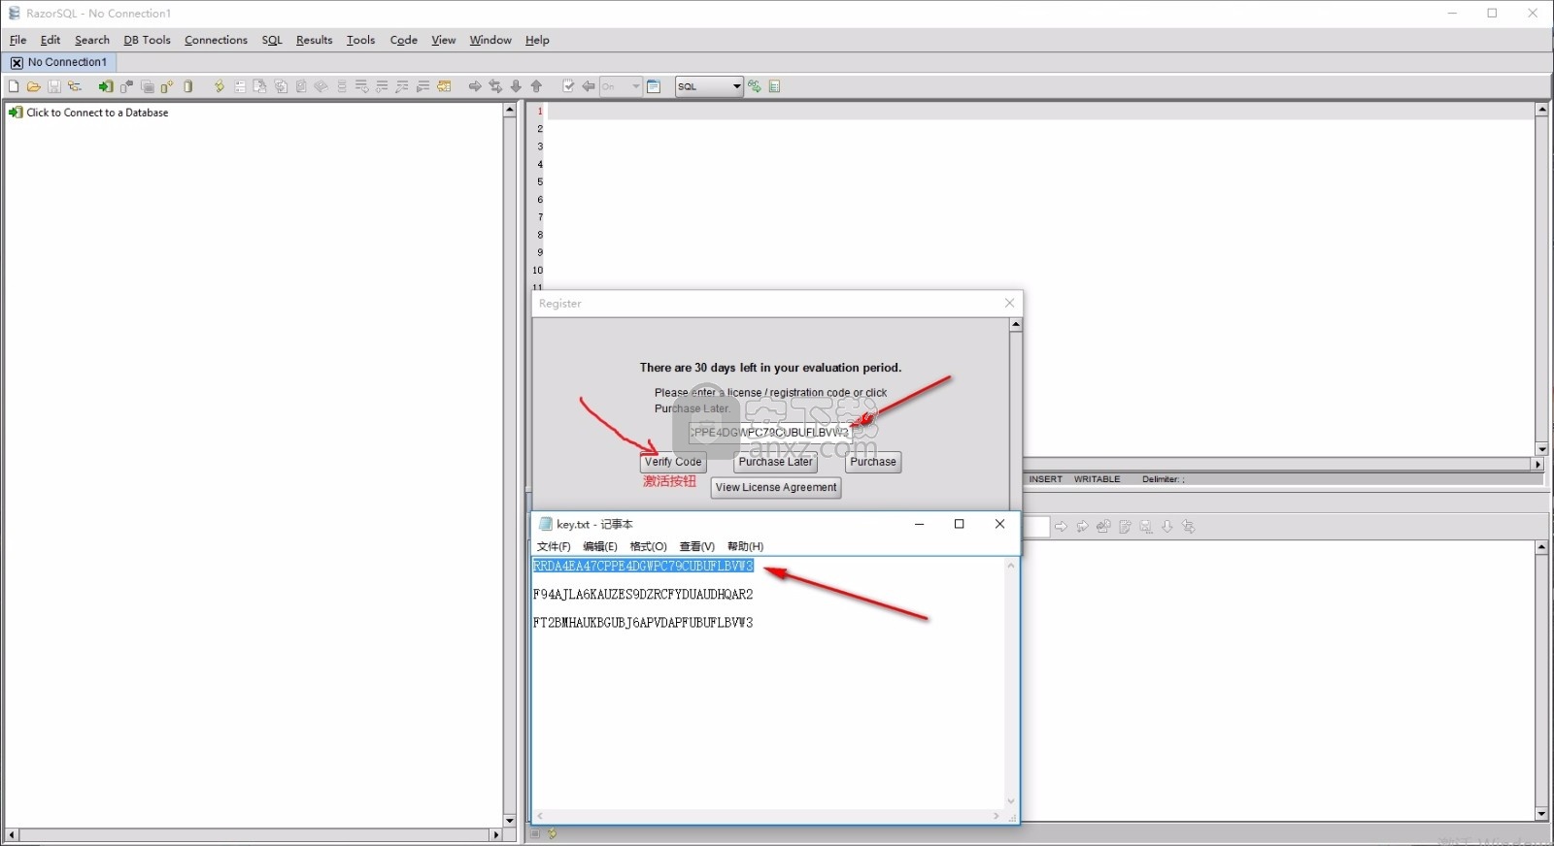
Task: Click the Open File folder icon
Action: [34, 86]
